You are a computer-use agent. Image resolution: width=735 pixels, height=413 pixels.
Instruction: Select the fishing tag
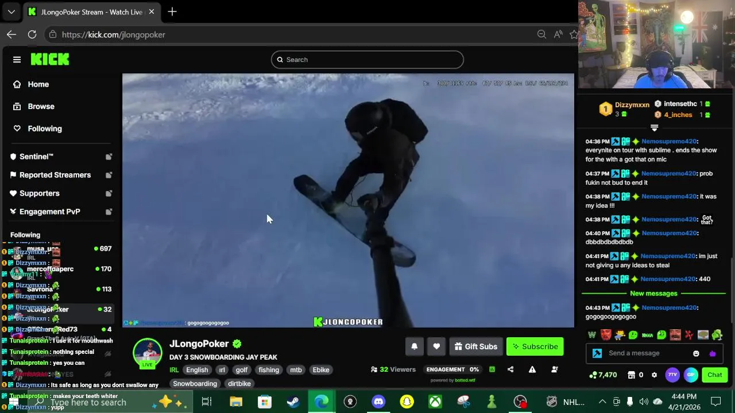[269, 370]
